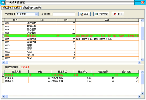Viewport: 146px width, 100px height.
Task: Click the 设置方案 button
Action: tap(101, 14)
